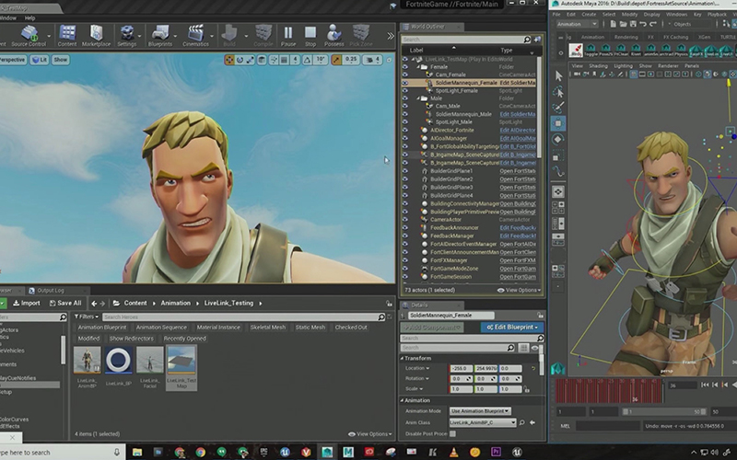This screenshot has height=460, width=737.
Task: Hide Cam_Female via eye icon
Action: (405, 75)
